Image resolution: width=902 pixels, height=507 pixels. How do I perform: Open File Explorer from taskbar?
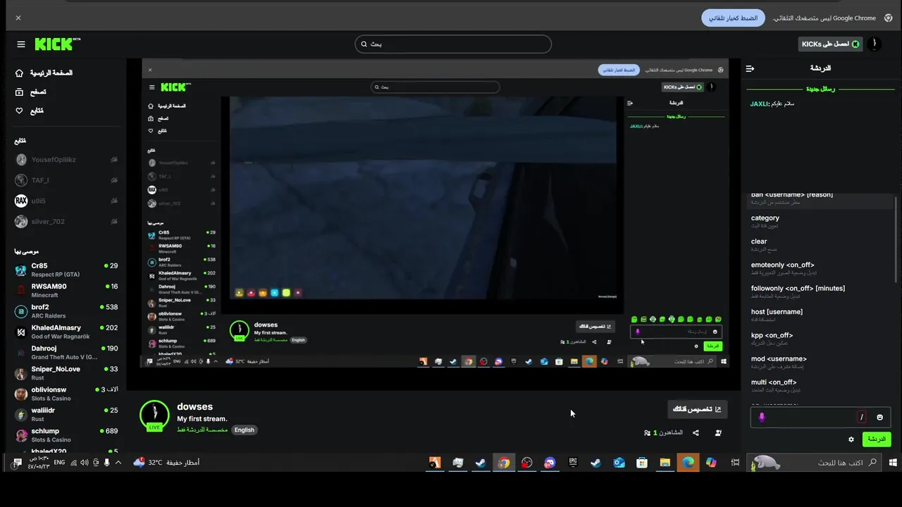[665, 463]
